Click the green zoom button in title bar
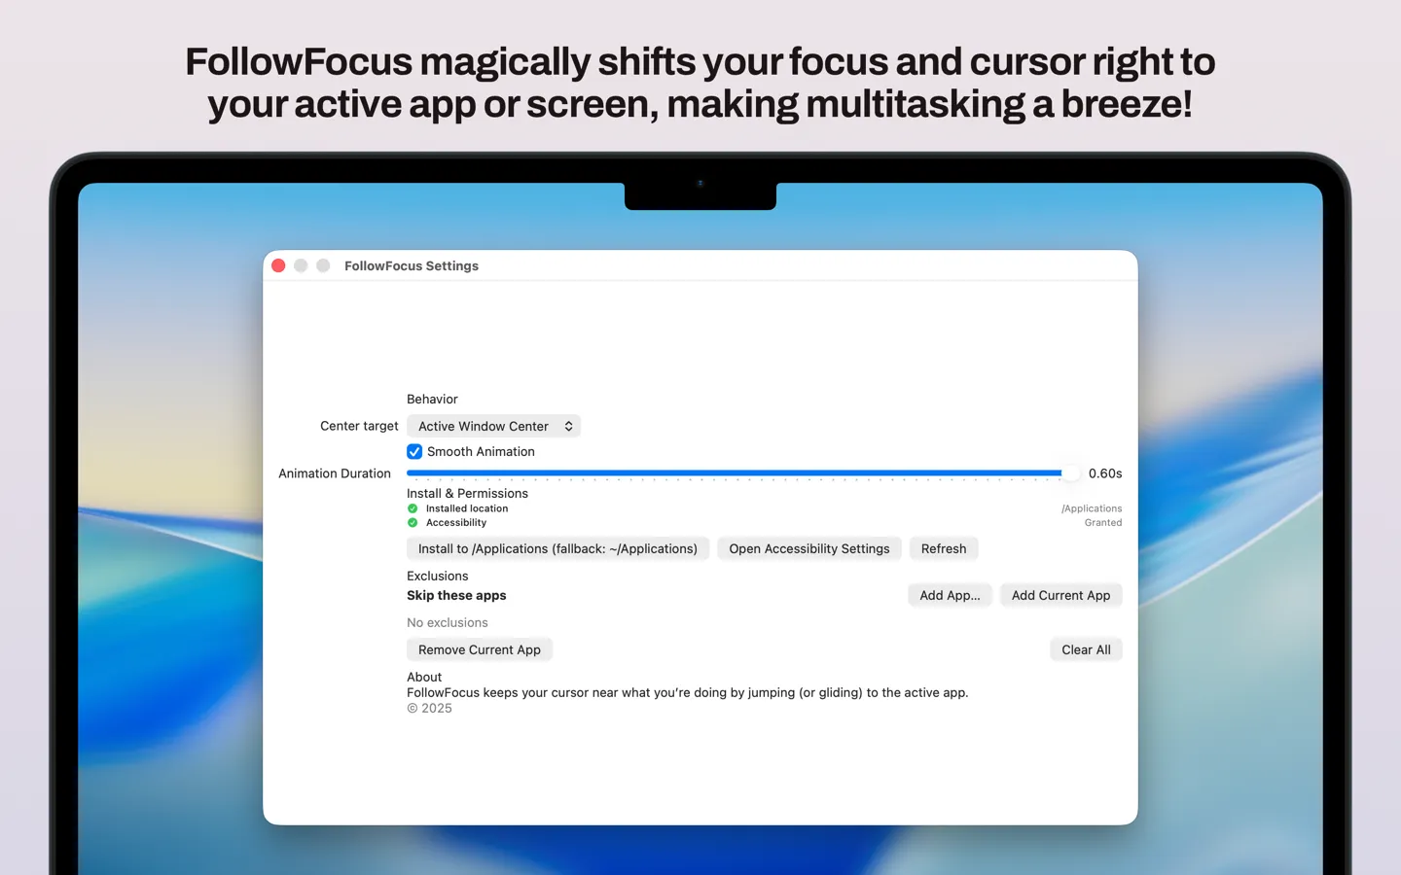This screenshot has width=1401, height=875. point(323,264)
